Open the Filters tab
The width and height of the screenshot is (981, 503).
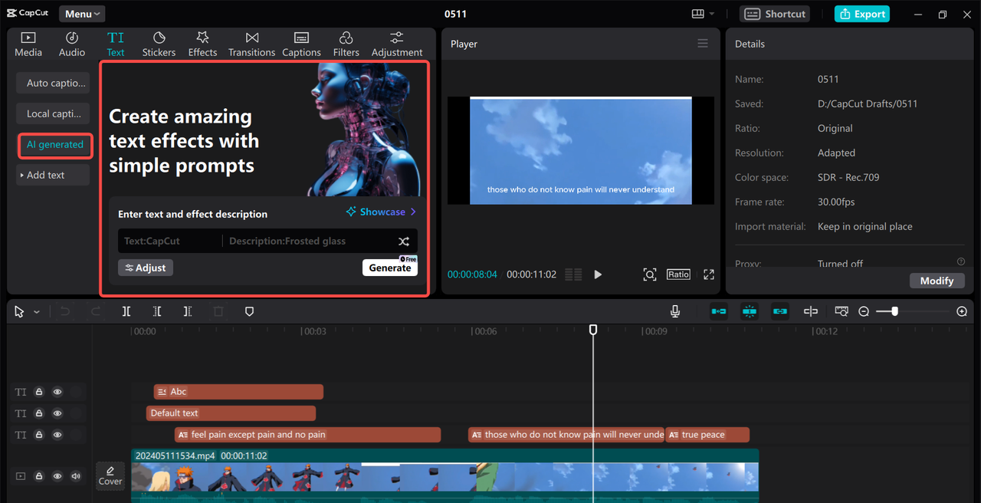[346, 44]
